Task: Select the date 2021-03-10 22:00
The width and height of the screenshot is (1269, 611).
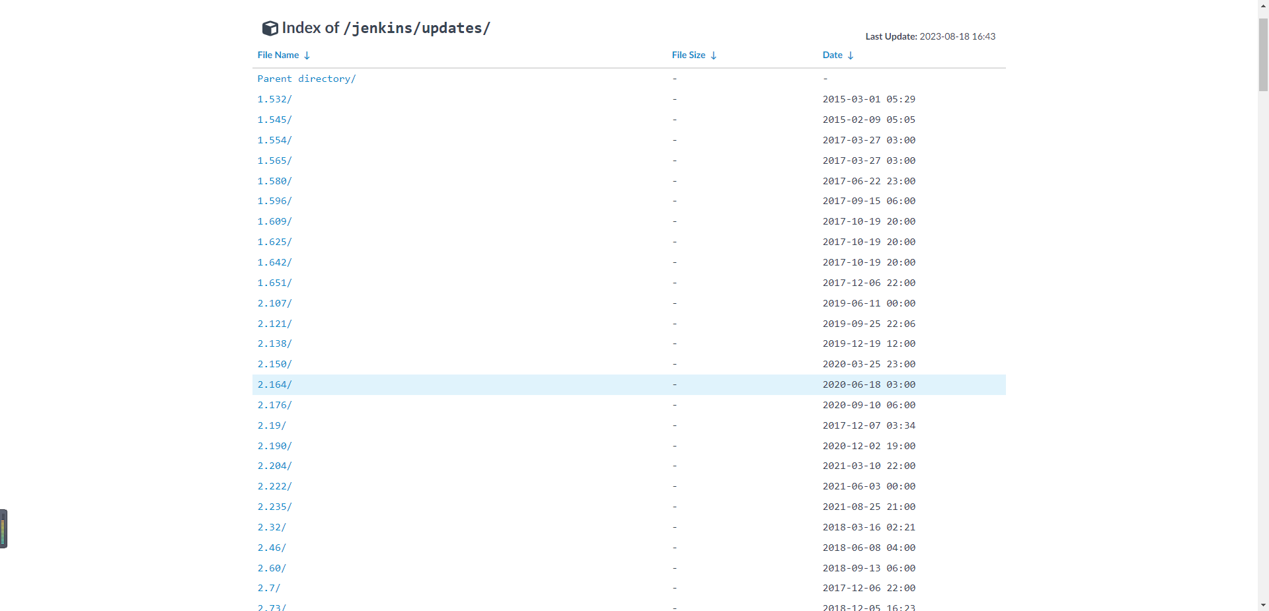Action: click(x=869, y=466)
